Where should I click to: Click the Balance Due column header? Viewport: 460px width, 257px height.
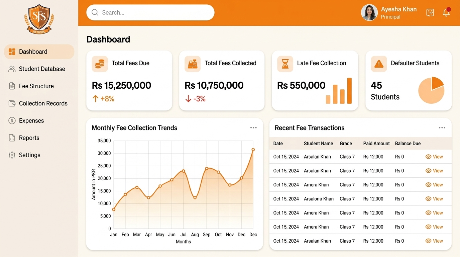(408, 144)
